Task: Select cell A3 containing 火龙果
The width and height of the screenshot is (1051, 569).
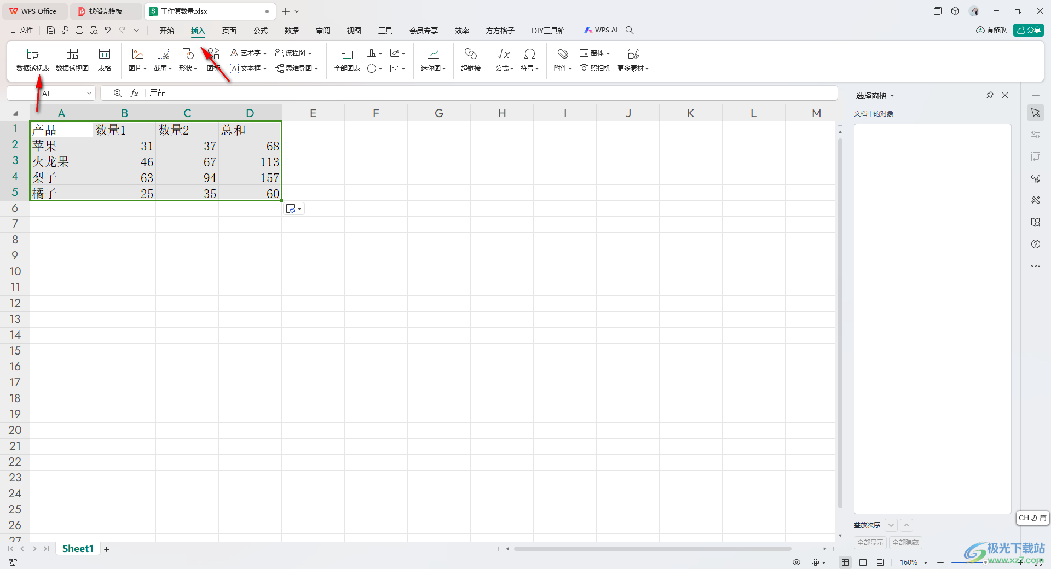Action: 61,162
